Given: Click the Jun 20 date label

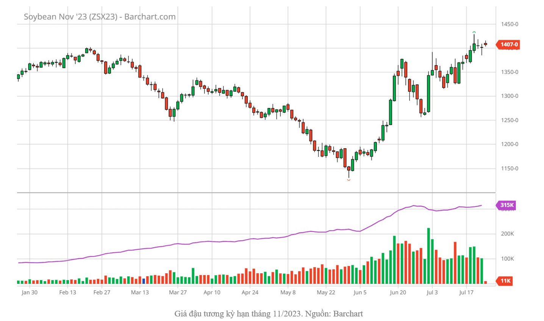Looking at the screenshot, I should click(x=398, y=292).
